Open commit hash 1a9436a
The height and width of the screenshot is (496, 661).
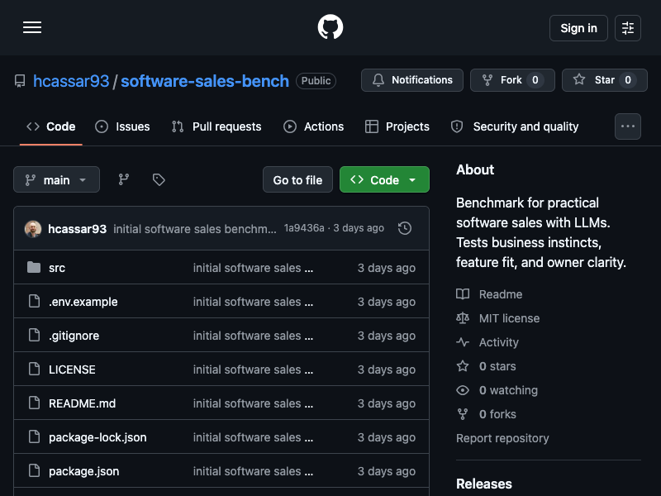(x=304, y=228)
